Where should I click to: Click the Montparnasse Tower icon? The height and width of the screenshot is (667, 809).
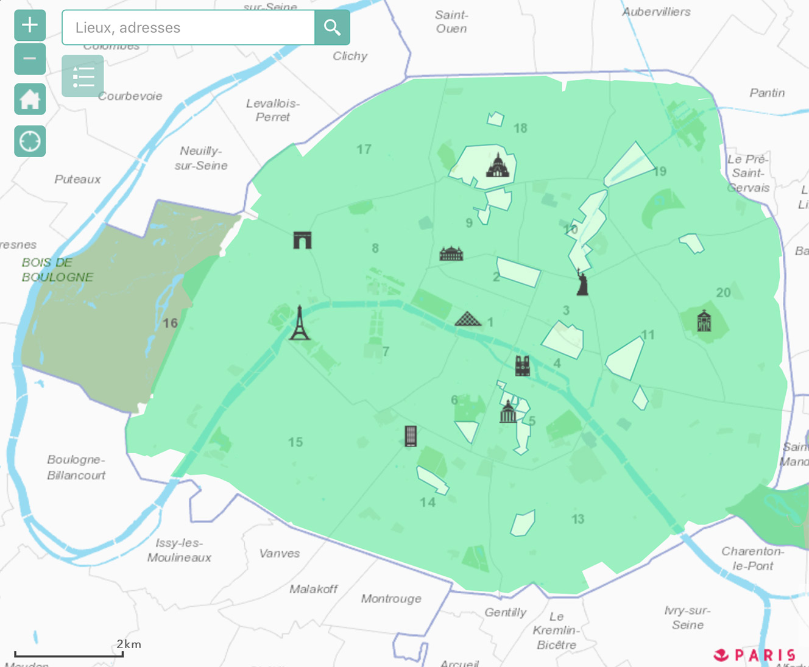411,436
